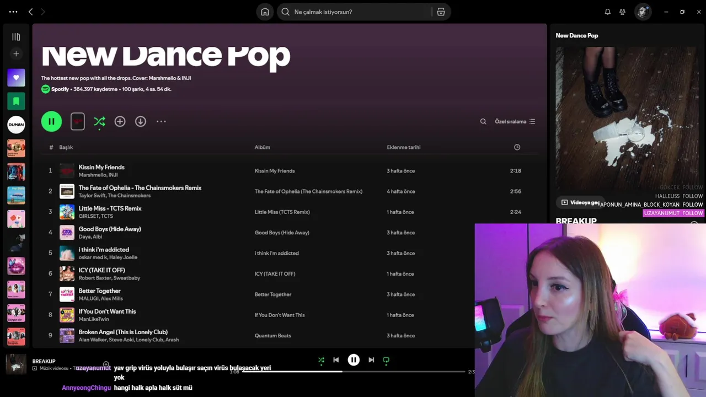Sort by the 'Başlık' column
The image size is (706, 397).
[66, 147]
